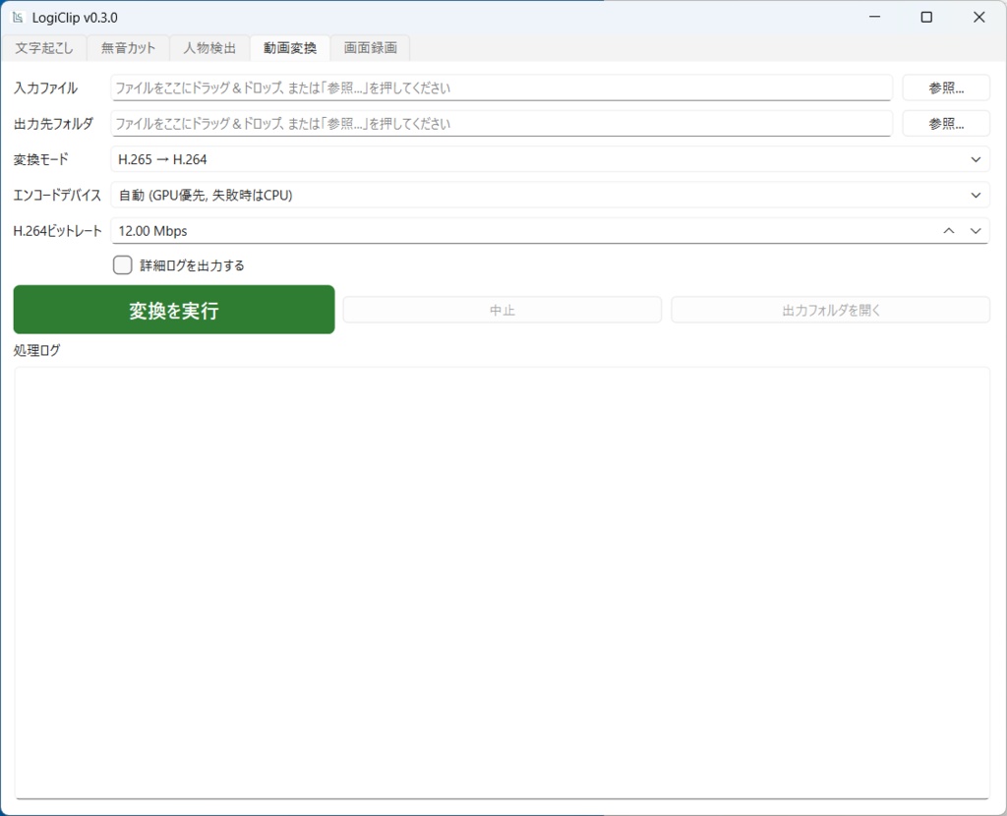Close the LogiClip window
The image size is (1007, 816).
click(x=978, y=18)
